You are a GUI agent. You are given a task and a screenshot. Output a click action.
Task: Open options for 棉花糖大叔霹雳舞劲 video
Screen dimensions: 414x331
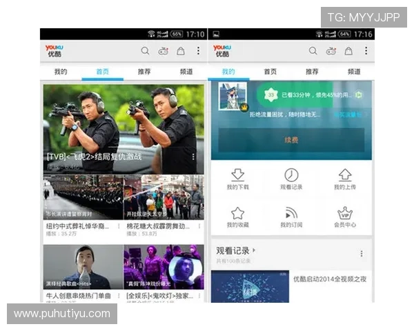click(x=199, y=226)
